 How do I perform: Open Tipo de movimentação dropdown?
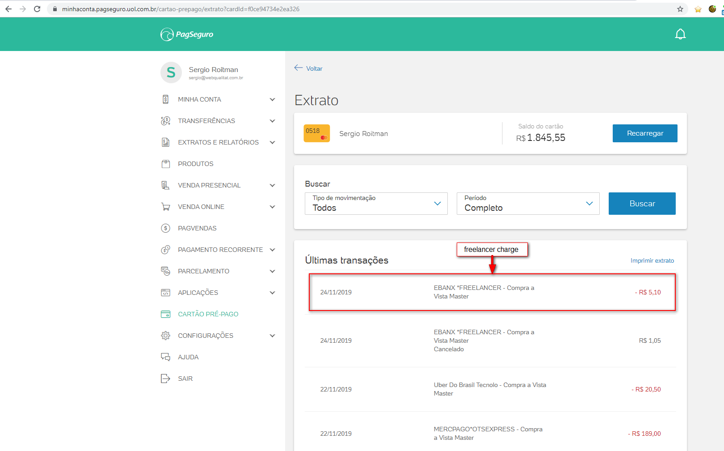point(376,204)
